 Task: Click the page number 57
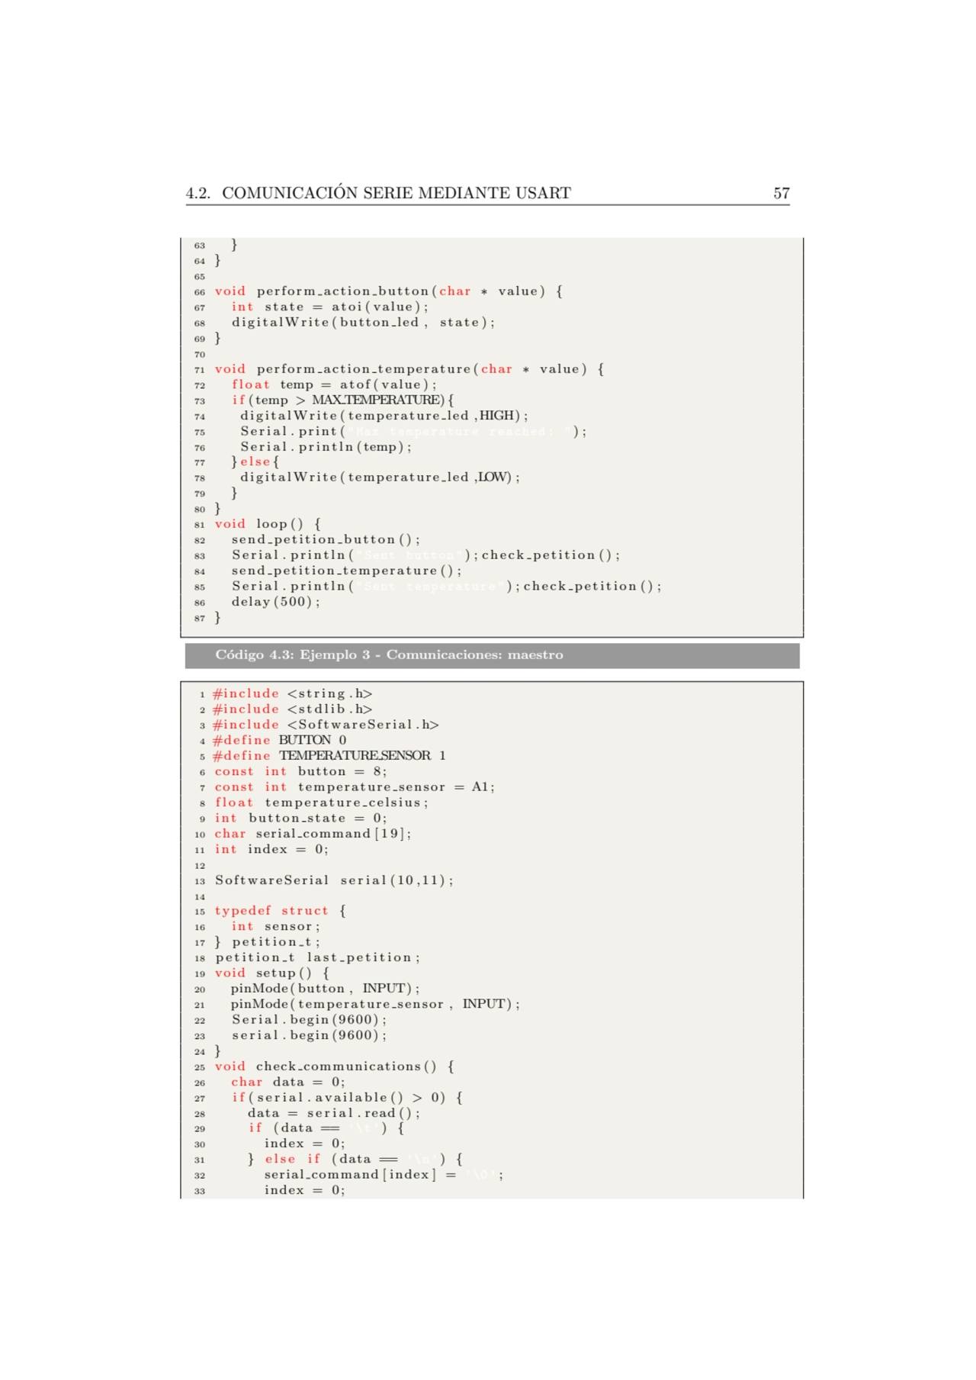(x=782, y=193)
